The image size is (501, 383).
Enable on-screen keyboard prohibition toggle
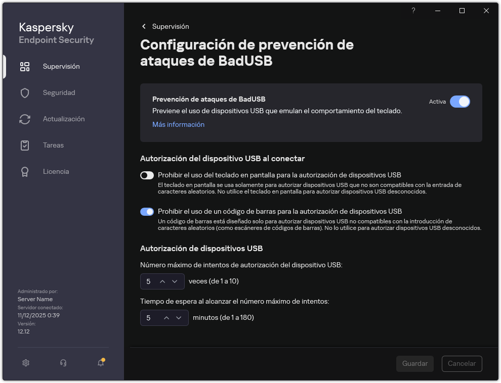point(147,175)
